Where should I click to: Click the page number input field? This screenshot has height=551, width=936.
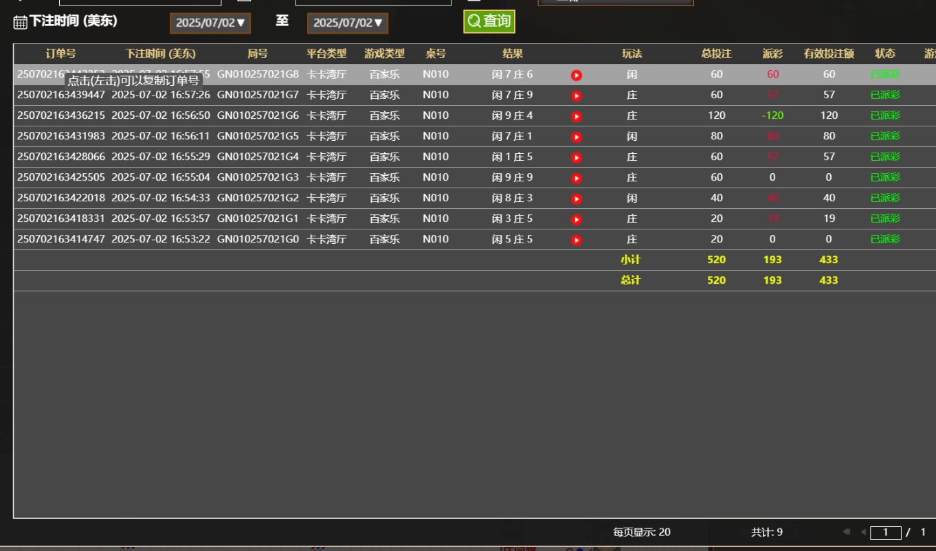(885, 532)
